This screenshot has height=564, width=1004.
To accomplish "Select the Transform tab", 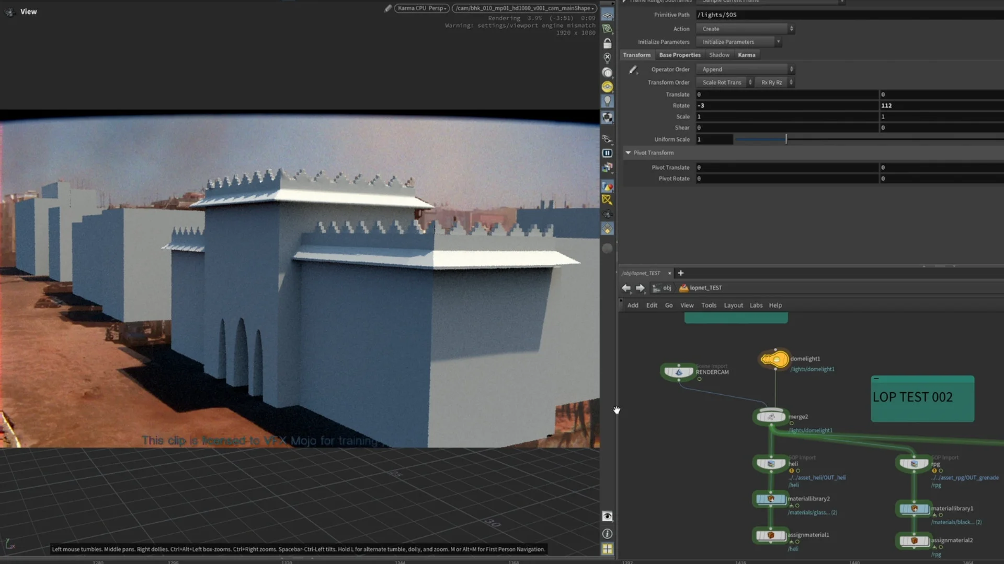I will [x=636, y=55].
